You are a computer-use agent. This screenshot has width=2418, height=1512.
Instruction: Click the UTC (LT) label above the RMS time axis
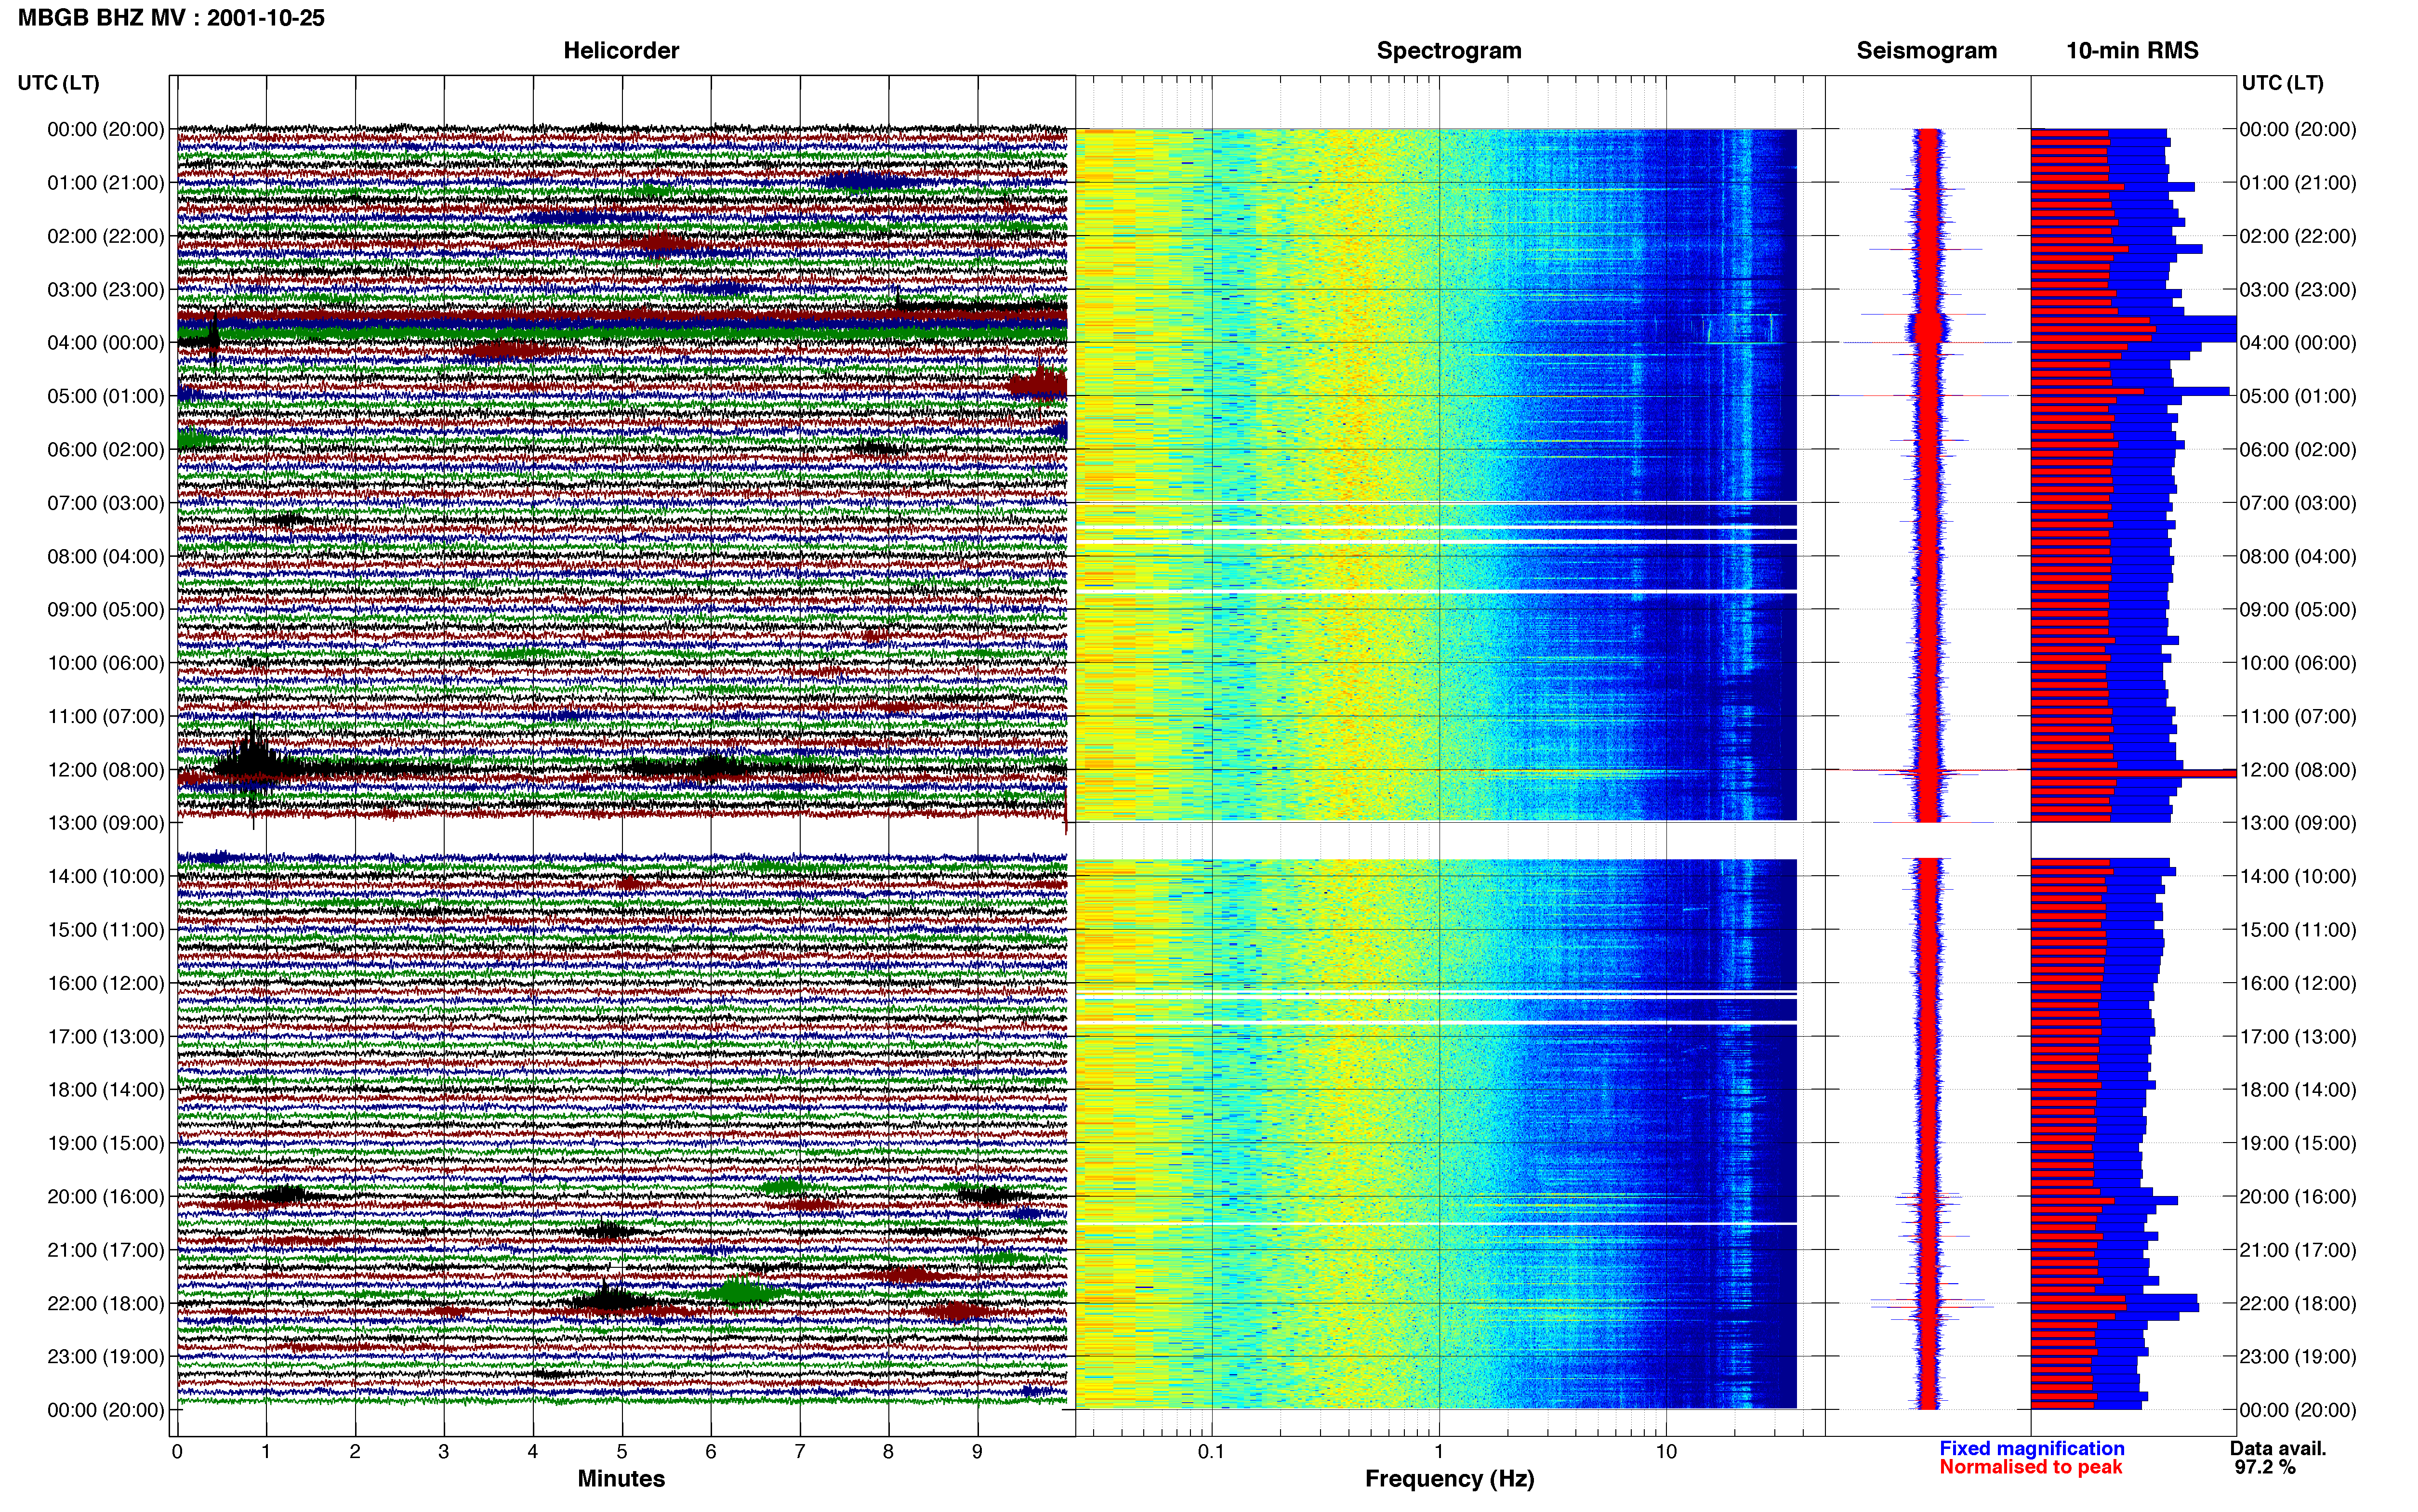click(2283, 83)
